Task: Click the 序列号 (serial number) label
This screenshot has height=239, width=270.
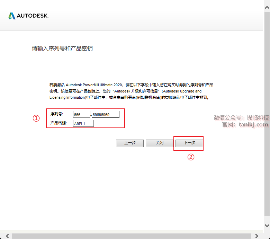Action: coord(56,114)
